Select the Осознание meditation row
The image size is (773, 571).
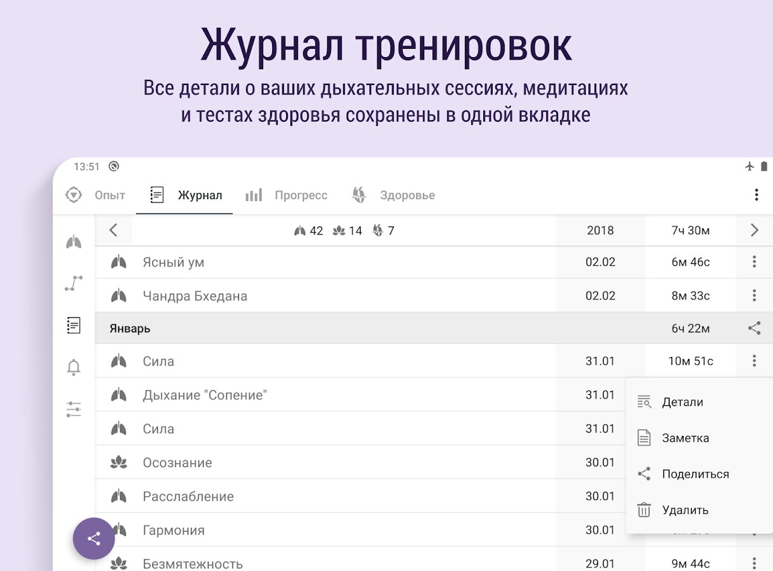click(x=360, y=463)
